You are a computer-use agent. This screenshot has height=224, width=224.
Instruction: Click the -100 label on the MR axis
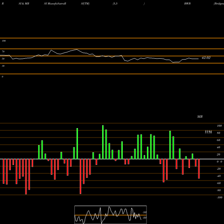point(220,198)
